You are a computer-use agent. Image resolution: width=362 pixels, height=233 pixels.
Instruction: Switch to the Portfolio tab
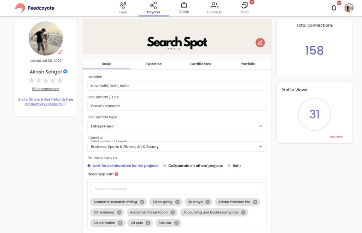pyautogui.click(x=248, y=64)
